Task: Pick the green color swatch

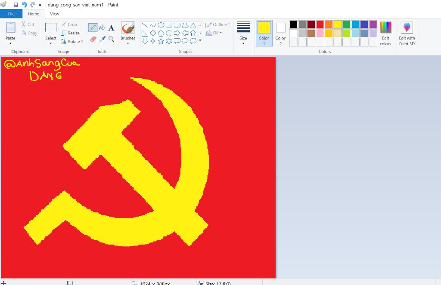Action: click(x=347, y=25)
